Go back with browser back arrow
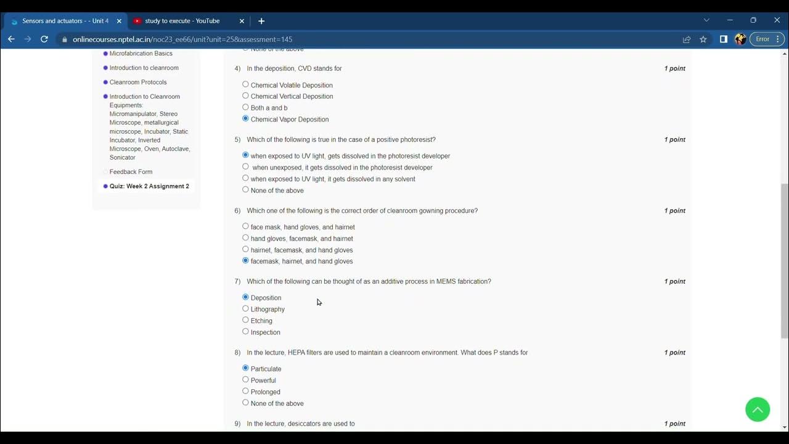Image resolution: width=789 pixels, height=444 pixels. [11, 39]
